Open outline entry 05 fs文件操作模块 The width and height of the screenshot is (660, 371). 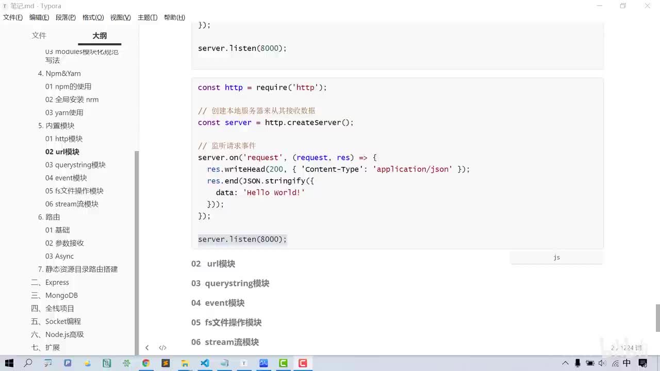(x=74, y=191)
